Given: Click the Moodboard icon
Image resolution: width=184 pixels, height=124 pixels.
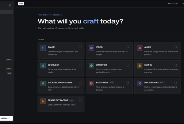Looking at the screenshot, I should tap(140, 83).
